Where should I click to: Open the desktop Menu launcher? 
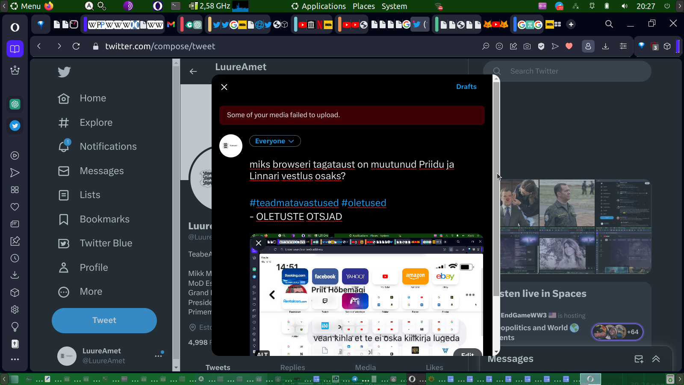tap(26, 6)
